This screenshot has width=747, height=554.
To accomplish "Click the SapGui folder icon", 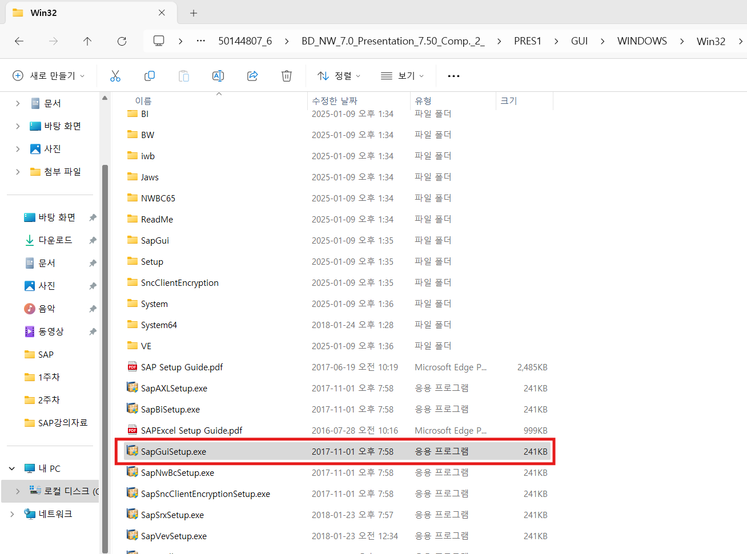I will pos(132,240).
